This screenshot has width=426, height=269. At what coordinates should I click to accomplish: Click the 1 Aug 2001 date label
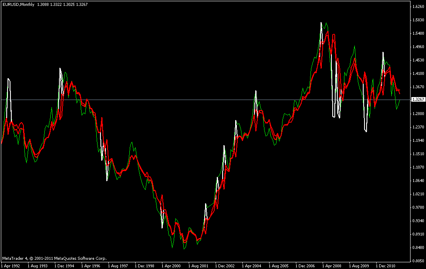coord(198,266)
